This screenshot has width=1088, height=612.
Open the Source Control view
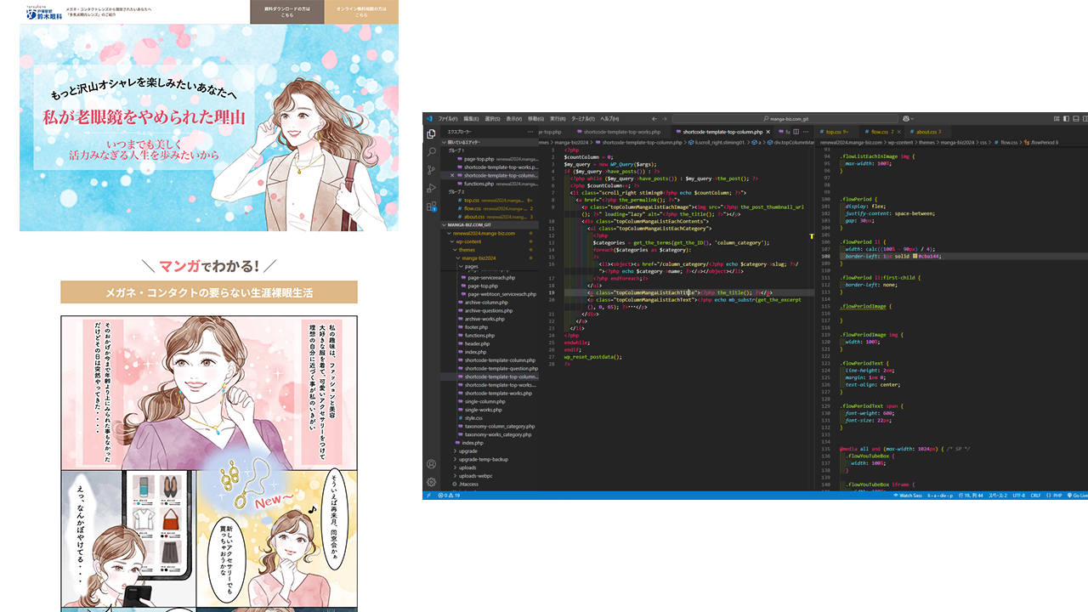[432, 170]
